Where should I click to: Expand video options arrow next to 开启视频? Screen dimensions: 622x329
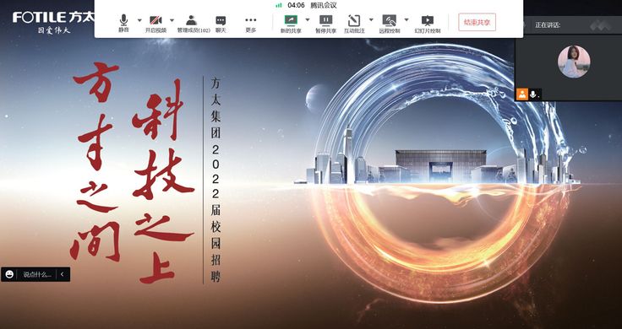click(172, 19)
